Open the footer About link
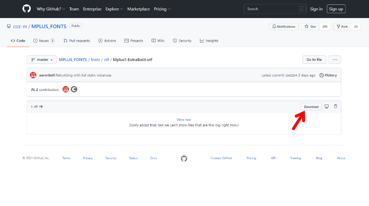The height and width of the screenshot is (206, 369). [x=341, y=158]
